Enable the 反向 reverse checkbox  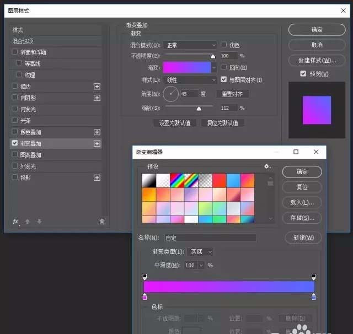click(x=224, y=68)
